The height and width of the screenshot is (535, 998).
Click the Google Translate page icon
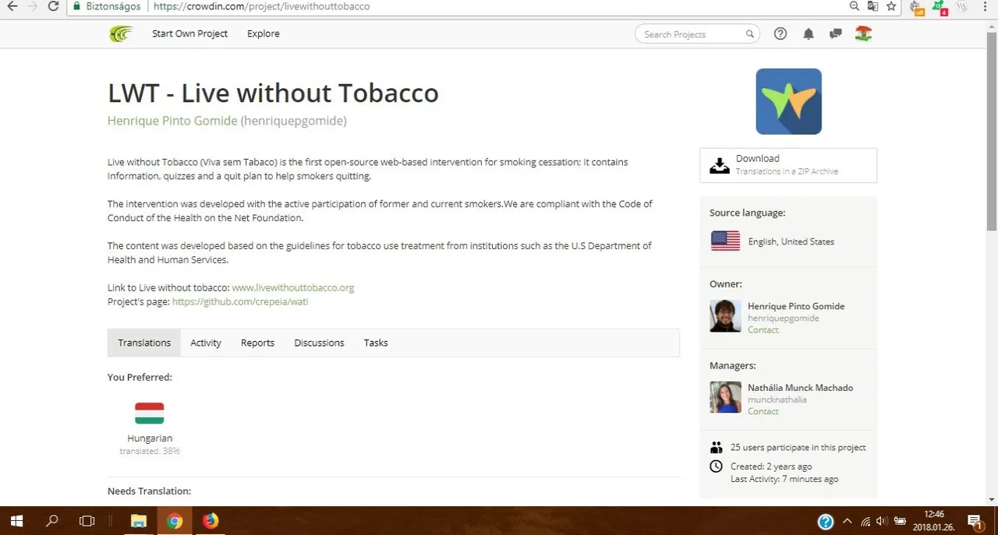pyautogui.click(x=873, y=6)
